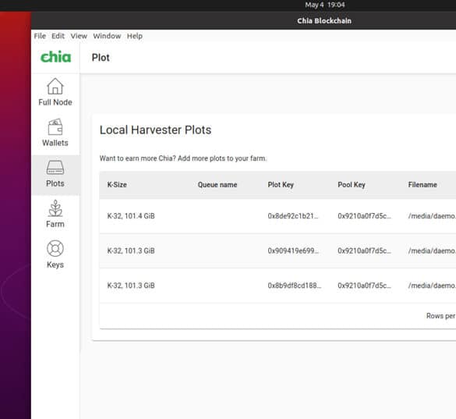This screenshot has width=456, height=419.
Task: Open the Help menu
Action: tap(135, 36)
